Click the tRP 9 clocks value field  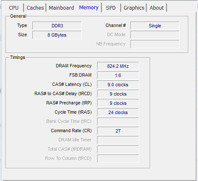(x=118, y=103)
